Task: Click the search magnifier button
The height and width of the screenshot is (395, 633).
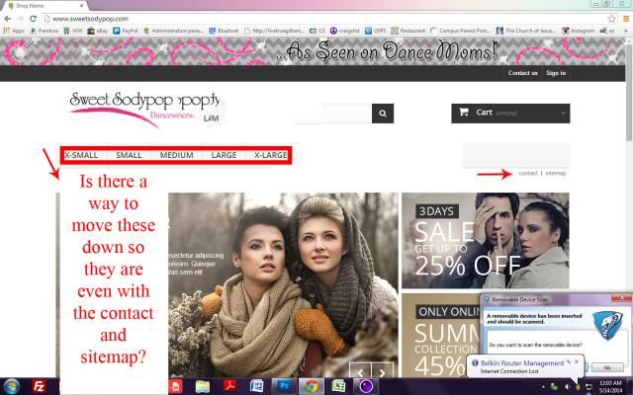Action: (x=383, y=114)
